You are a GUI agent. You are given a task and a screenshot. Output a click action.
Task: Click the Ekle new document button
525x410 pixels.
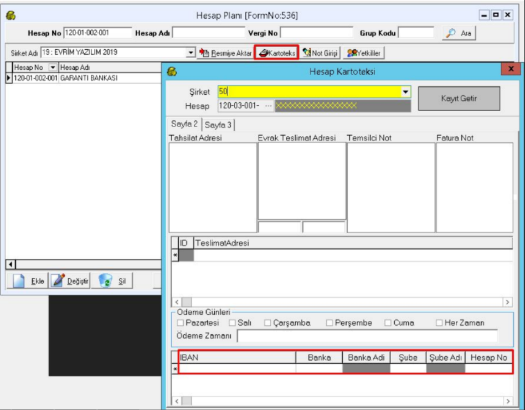click(28, 281)
